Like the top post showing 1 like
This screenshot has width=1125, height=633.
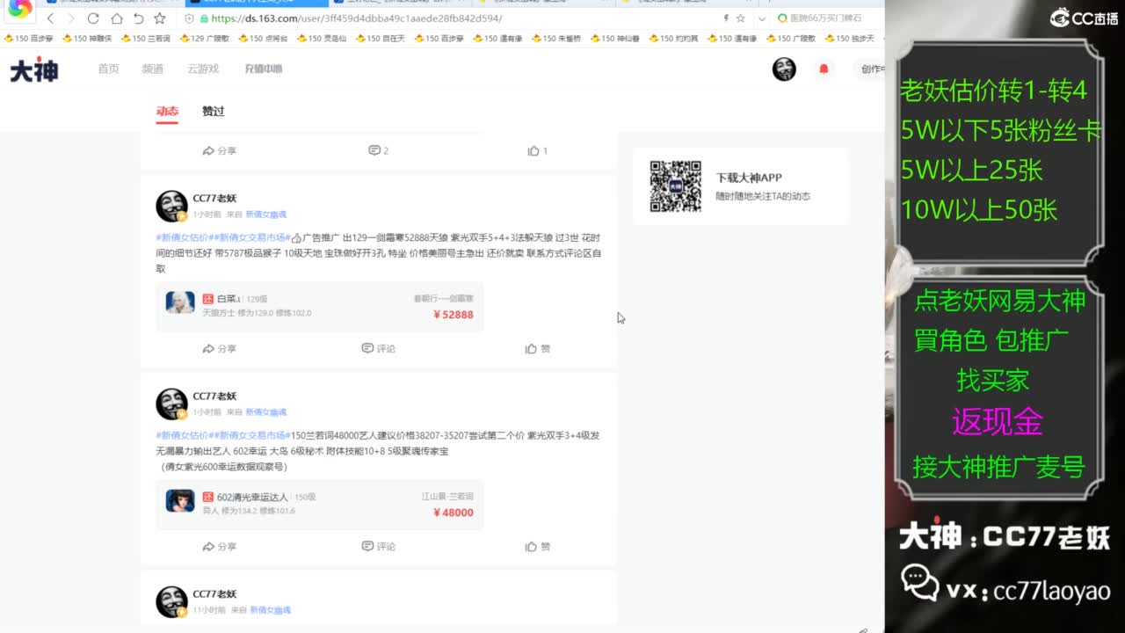pyautogui.click(x=533, y=151)
